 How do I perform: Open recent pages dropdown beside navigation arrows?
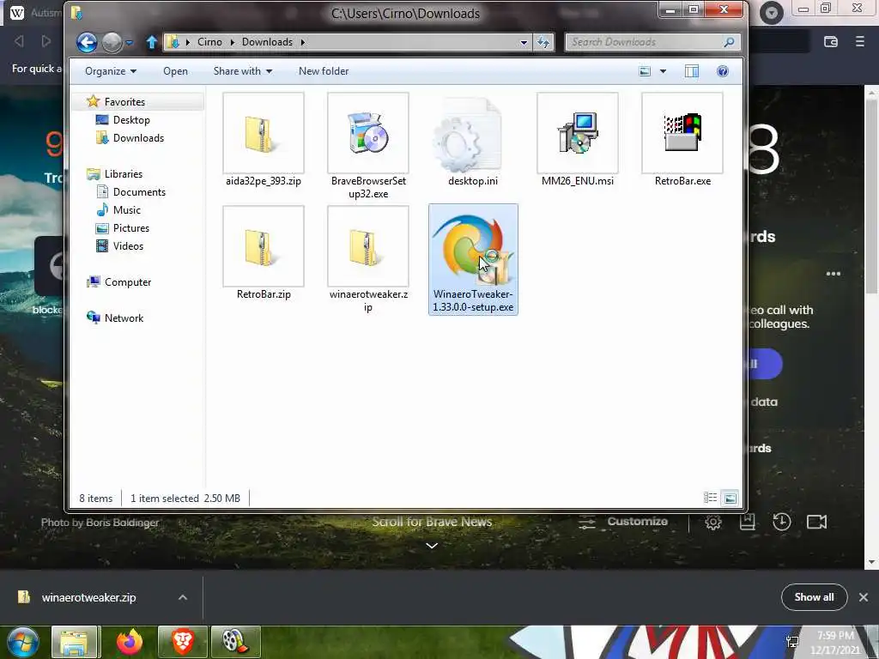[x=129, y=43]
